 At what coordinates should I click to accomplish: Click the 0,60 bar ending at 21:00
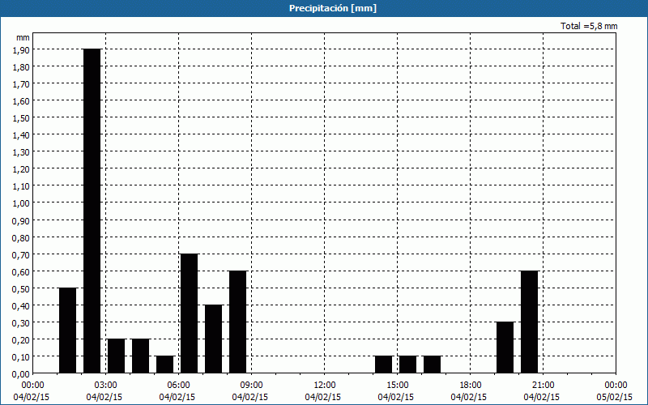[x=530, y=322]
